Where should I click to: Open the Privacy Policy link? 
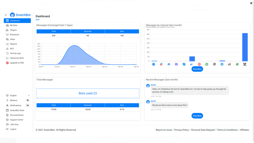tap(181, 130)
